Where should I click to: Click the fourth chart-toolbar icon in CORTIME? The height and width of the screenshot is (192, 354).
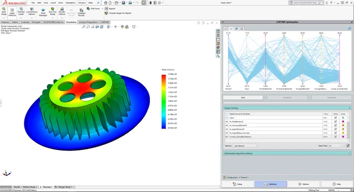[x=242, y=29]
